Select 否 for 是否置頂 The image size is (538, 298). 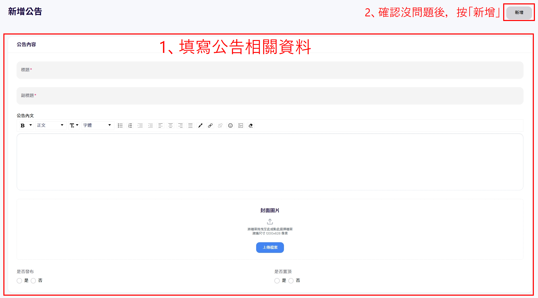click(291, 281)
